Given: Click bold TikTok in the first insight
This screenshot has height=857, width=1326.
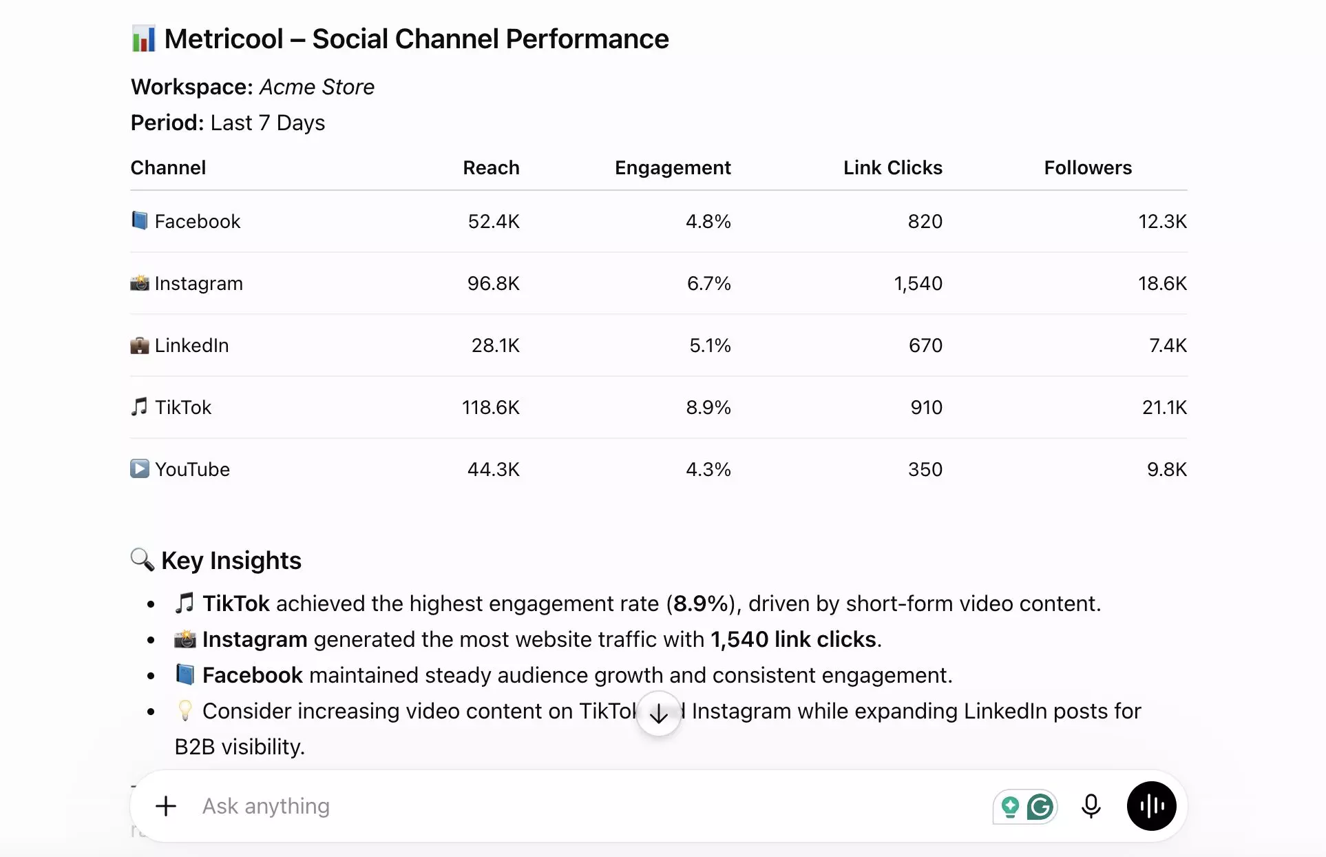Looking at the screenshot, I should pos(236,603).
